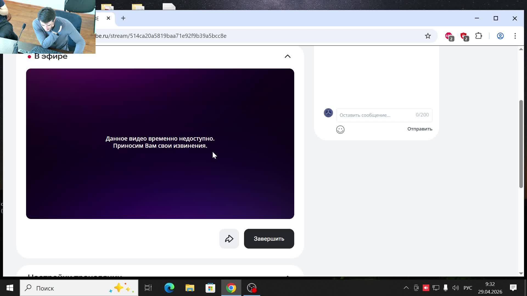This screenshot has height=296, width=527.
Task: Click the red shield extension icon
Action: click(x=464, y=36)
